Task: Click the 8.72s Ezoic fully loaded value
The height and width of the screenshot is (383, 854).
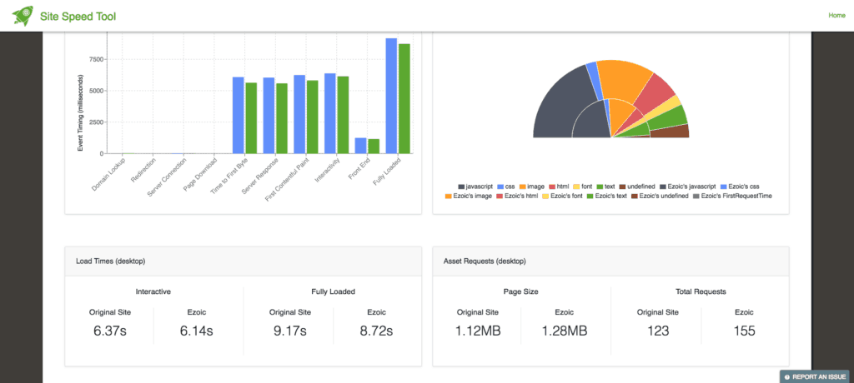Action: (376, 331)
